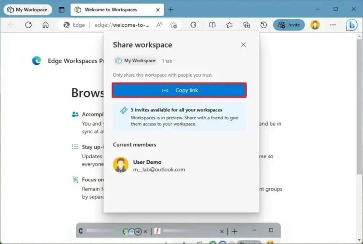Open the History clock icon
363x244 pixels.
pyautogui.click(x=264, y=25)
